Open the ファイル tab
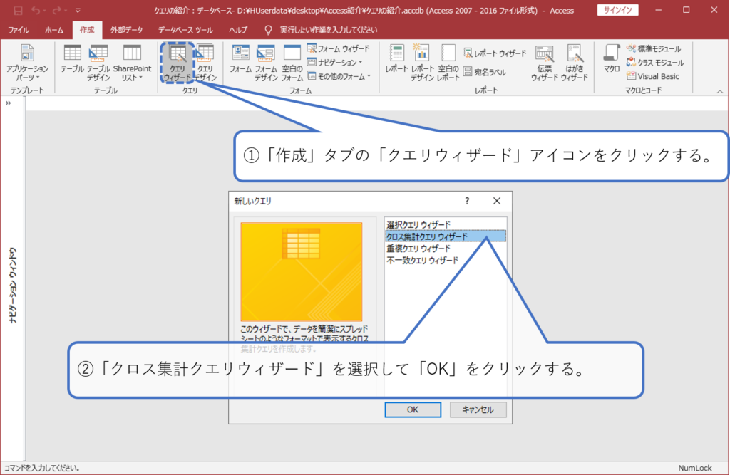The width and height of the screenshot is (730, 475). pyautogui.click(x=19, y=30)
